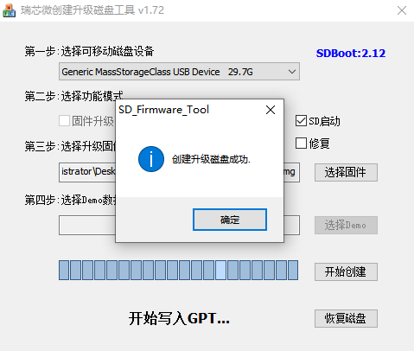
Task: Close the main 瑞芯微创建升级磁盘工具 window
Action: (x=402, y=10)
